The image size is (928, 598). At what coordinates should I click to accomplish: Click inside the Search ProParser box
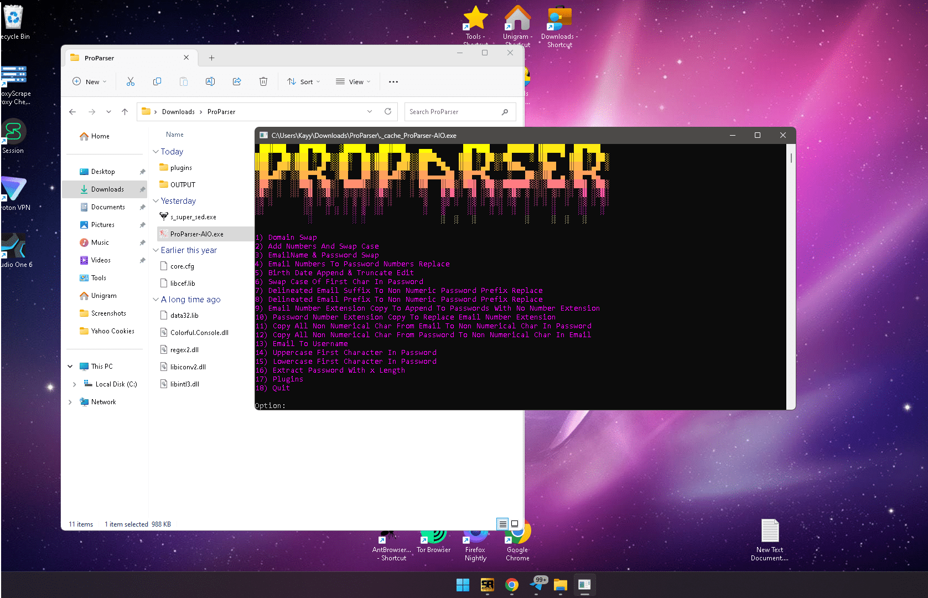(x=454, y=111)
